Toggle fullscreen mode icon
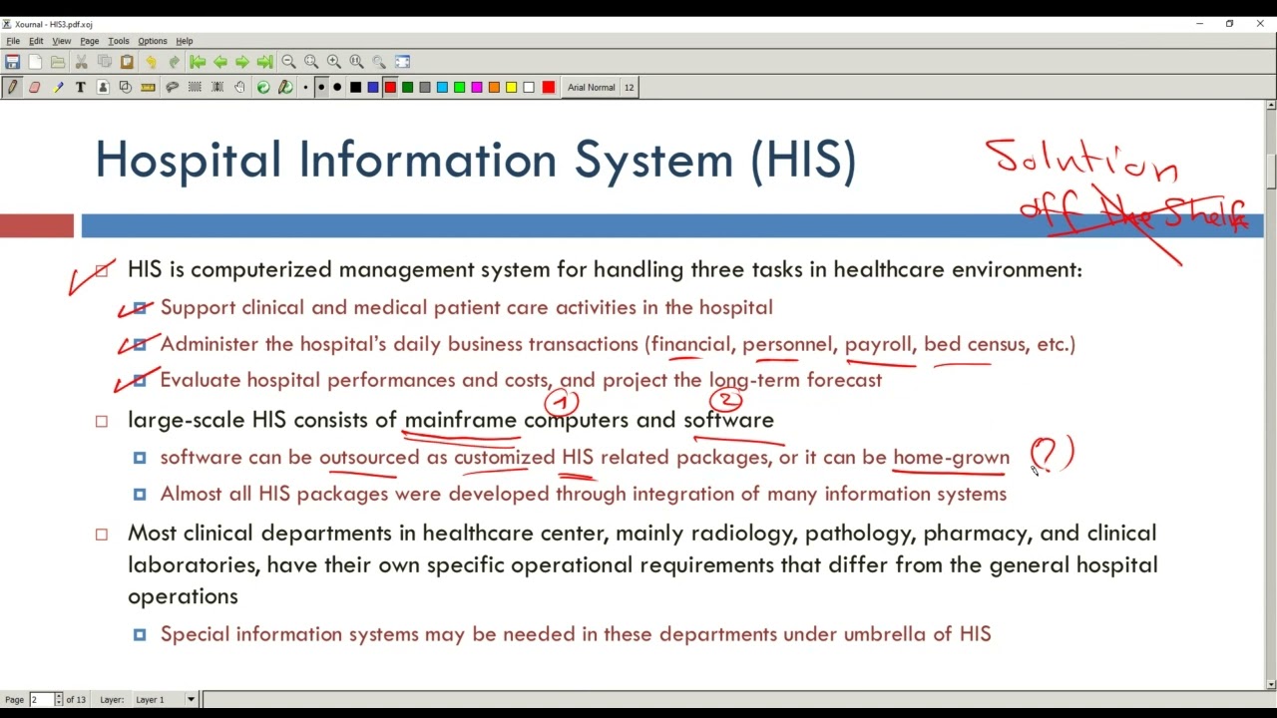Screen dimensions: 1277x718 pos(403,62)
